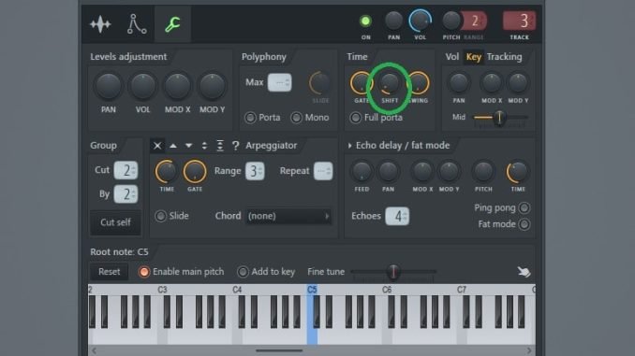The image size is (635, 356).
Task: Click the keyboard horizontal scrollbar thumb
Action: [279, 350]
